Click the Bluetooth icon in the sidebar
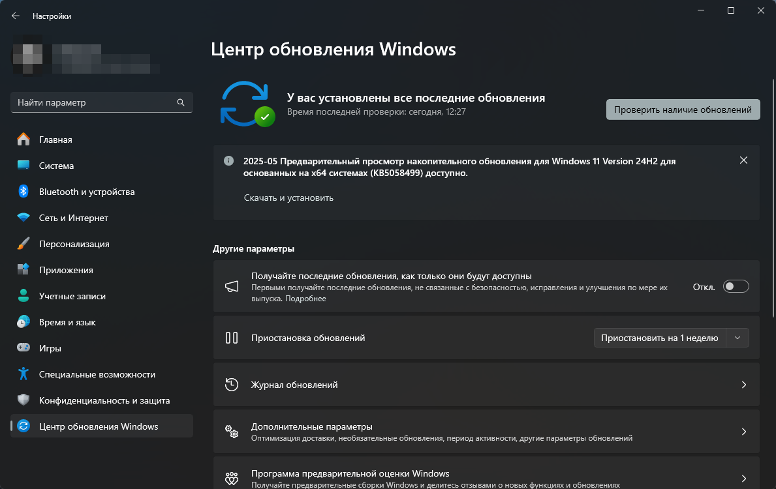 pos(23,191)
